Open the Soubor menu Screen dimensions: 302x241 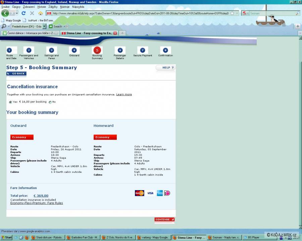5,7
